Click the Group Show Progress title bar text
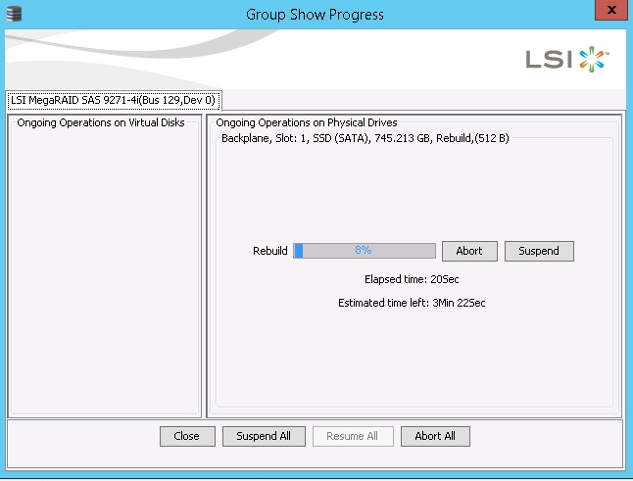This screenshot has height=481, width=633. click(x=316, y=14)
